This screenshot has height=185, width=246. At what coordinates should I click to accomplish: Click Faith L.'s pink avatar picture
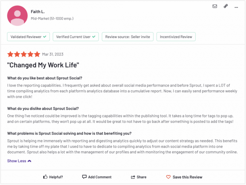coord(18,16)
